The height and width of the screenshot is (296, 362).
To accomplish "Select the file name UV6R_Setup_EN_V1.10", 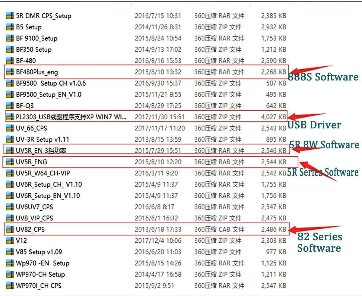I will point(48,196).
